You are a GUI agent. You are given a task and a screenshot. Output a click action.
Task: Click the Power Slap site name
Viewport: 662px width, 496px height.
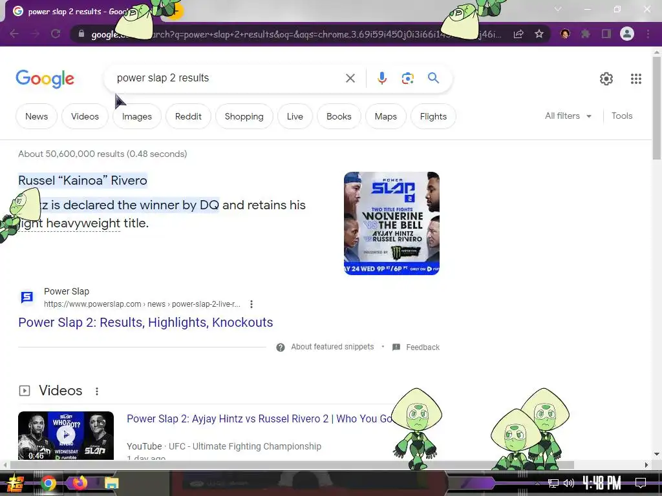[x=67, y=291]
